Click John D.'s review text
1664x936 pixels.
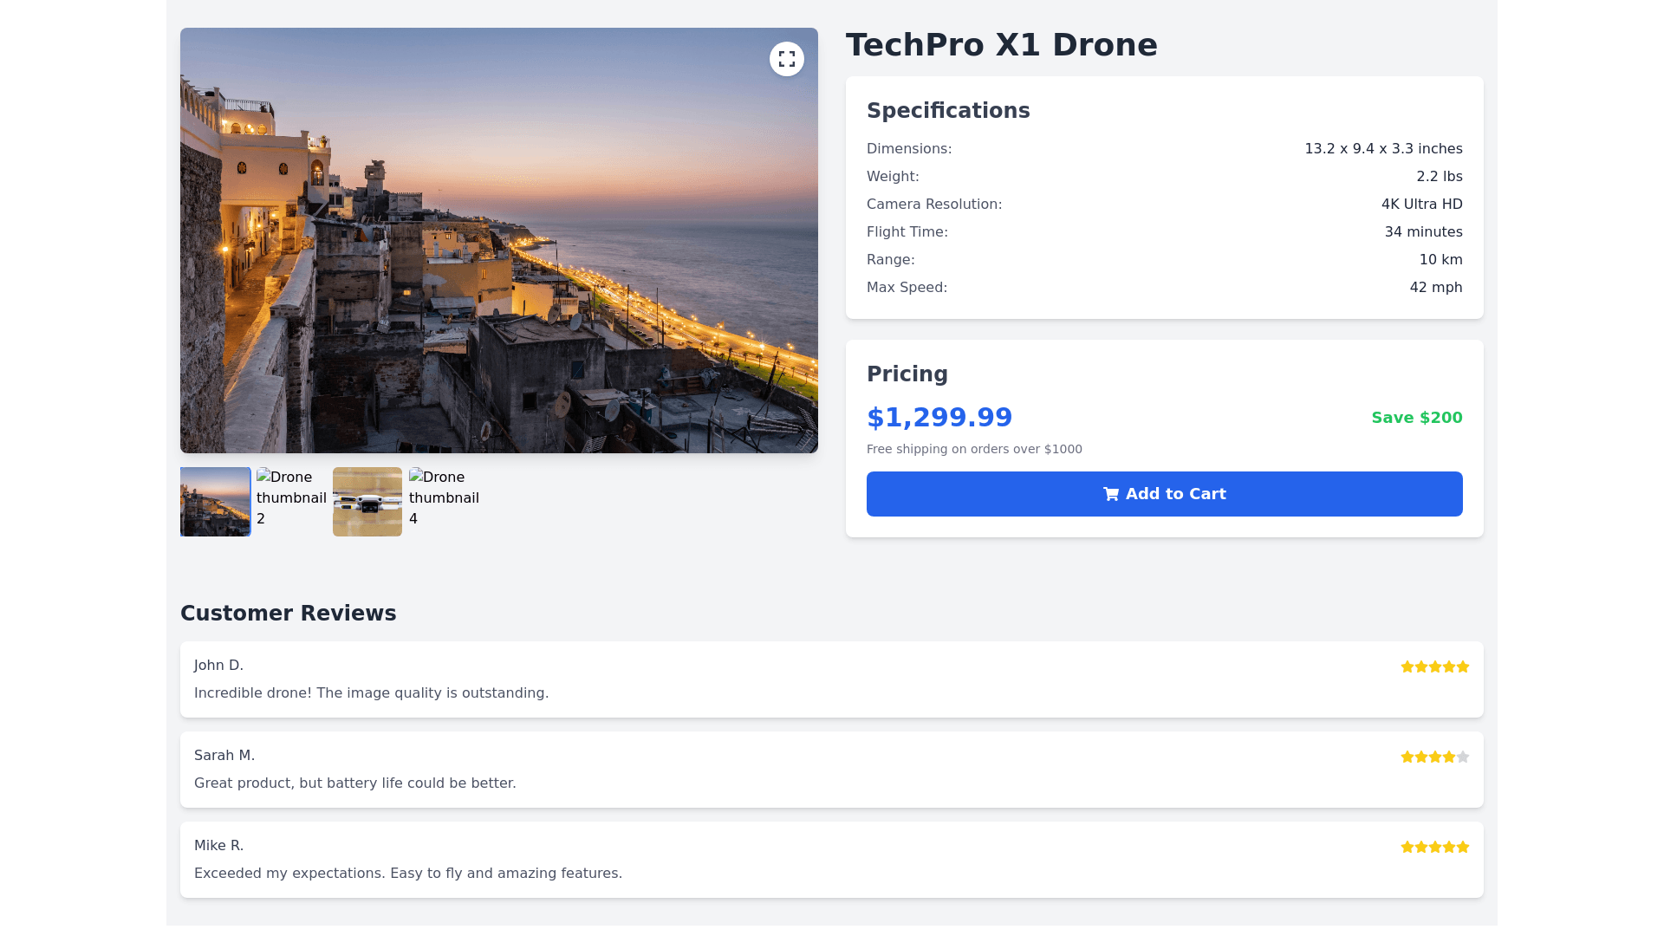[371, 693]
